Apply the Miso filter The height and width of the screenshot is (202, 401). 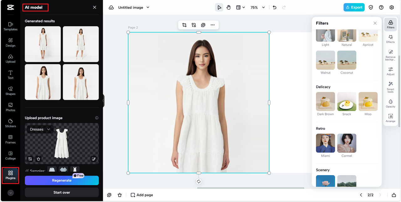[x=368, y=102]
